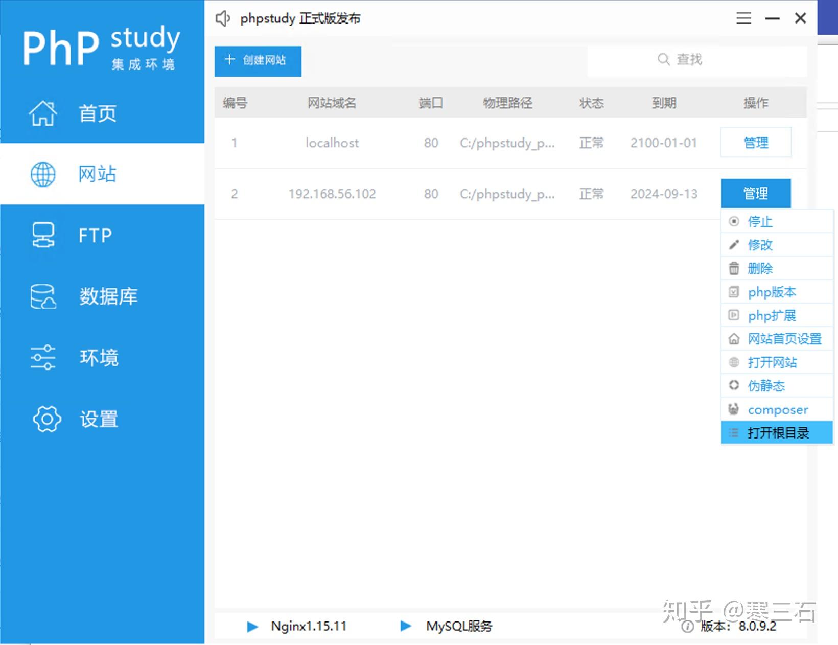Select the 网站 globe icon in sidebar
This screenshot has height=645, width=838.
42,174
